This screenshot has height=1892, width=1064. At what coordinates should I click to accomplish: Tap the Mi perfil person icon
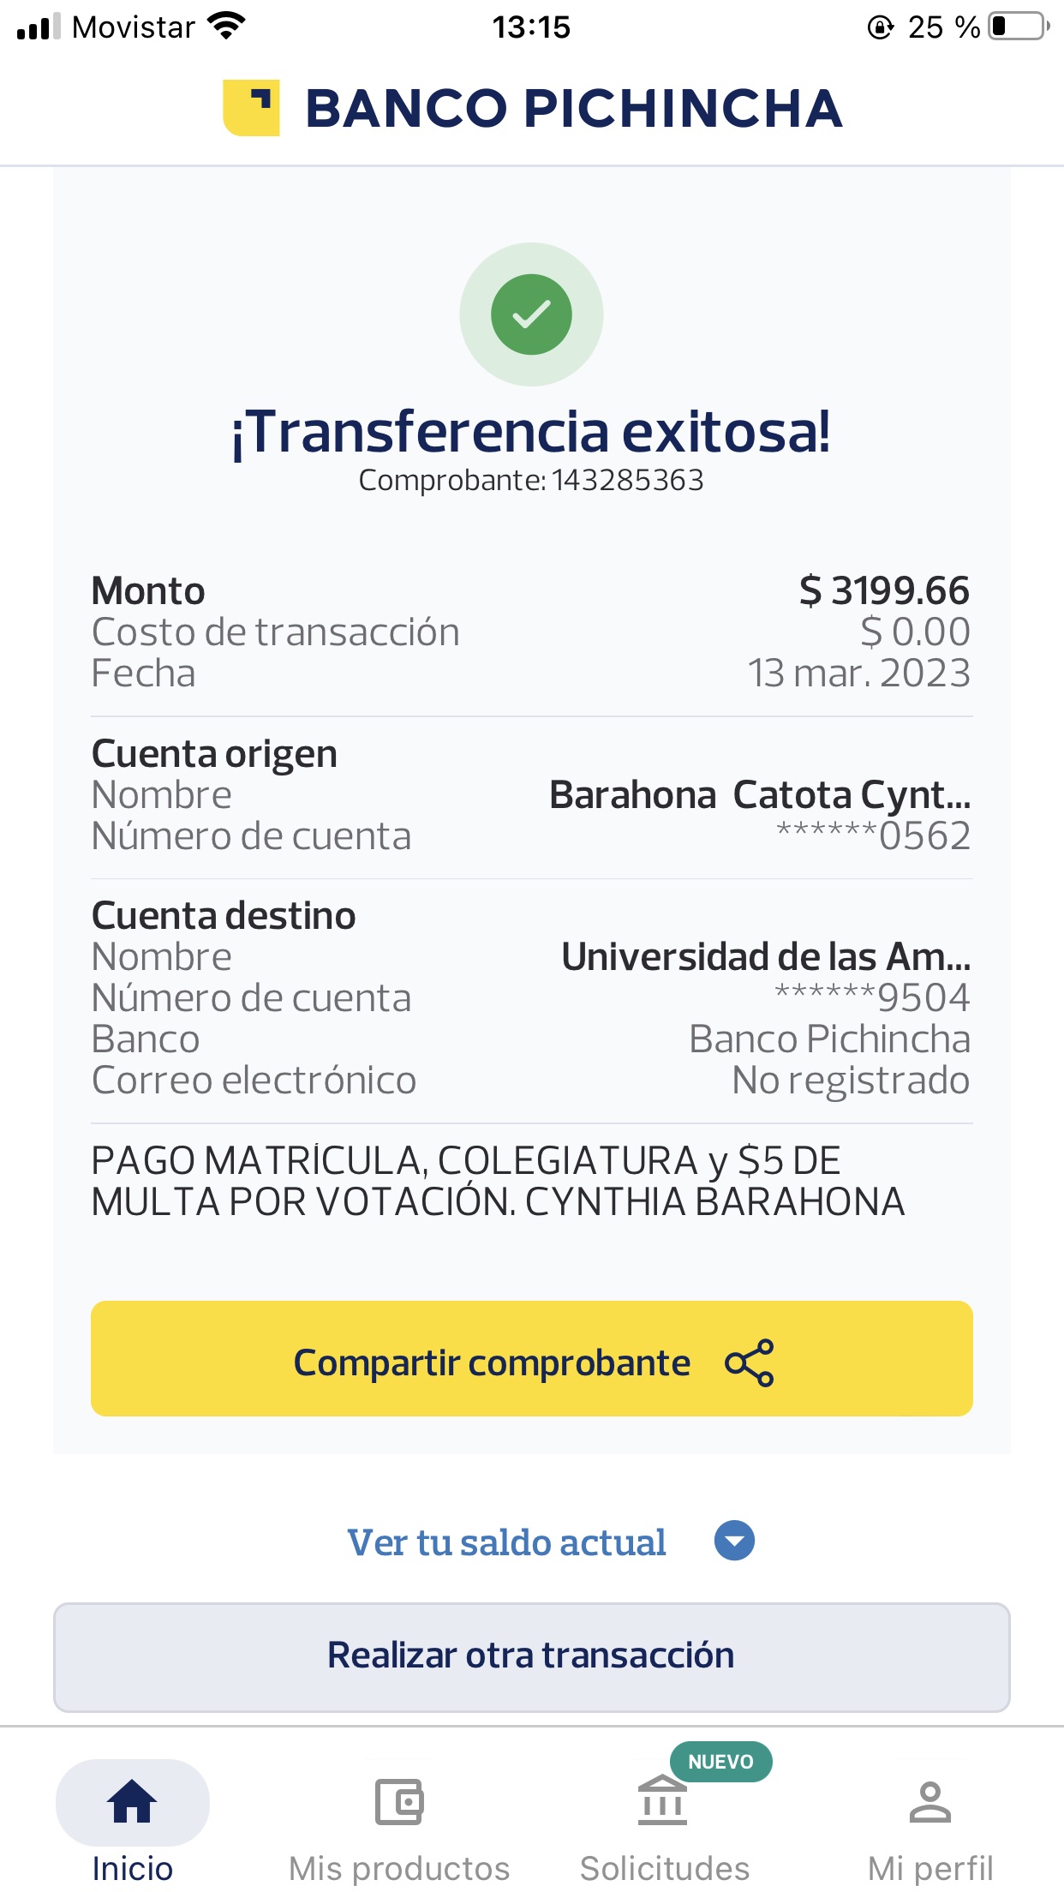pos(930,1801)
